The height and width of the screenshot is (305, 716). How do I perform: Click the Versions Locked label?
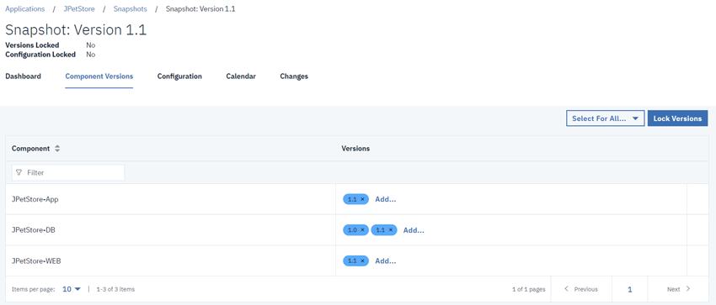point(32,45)
